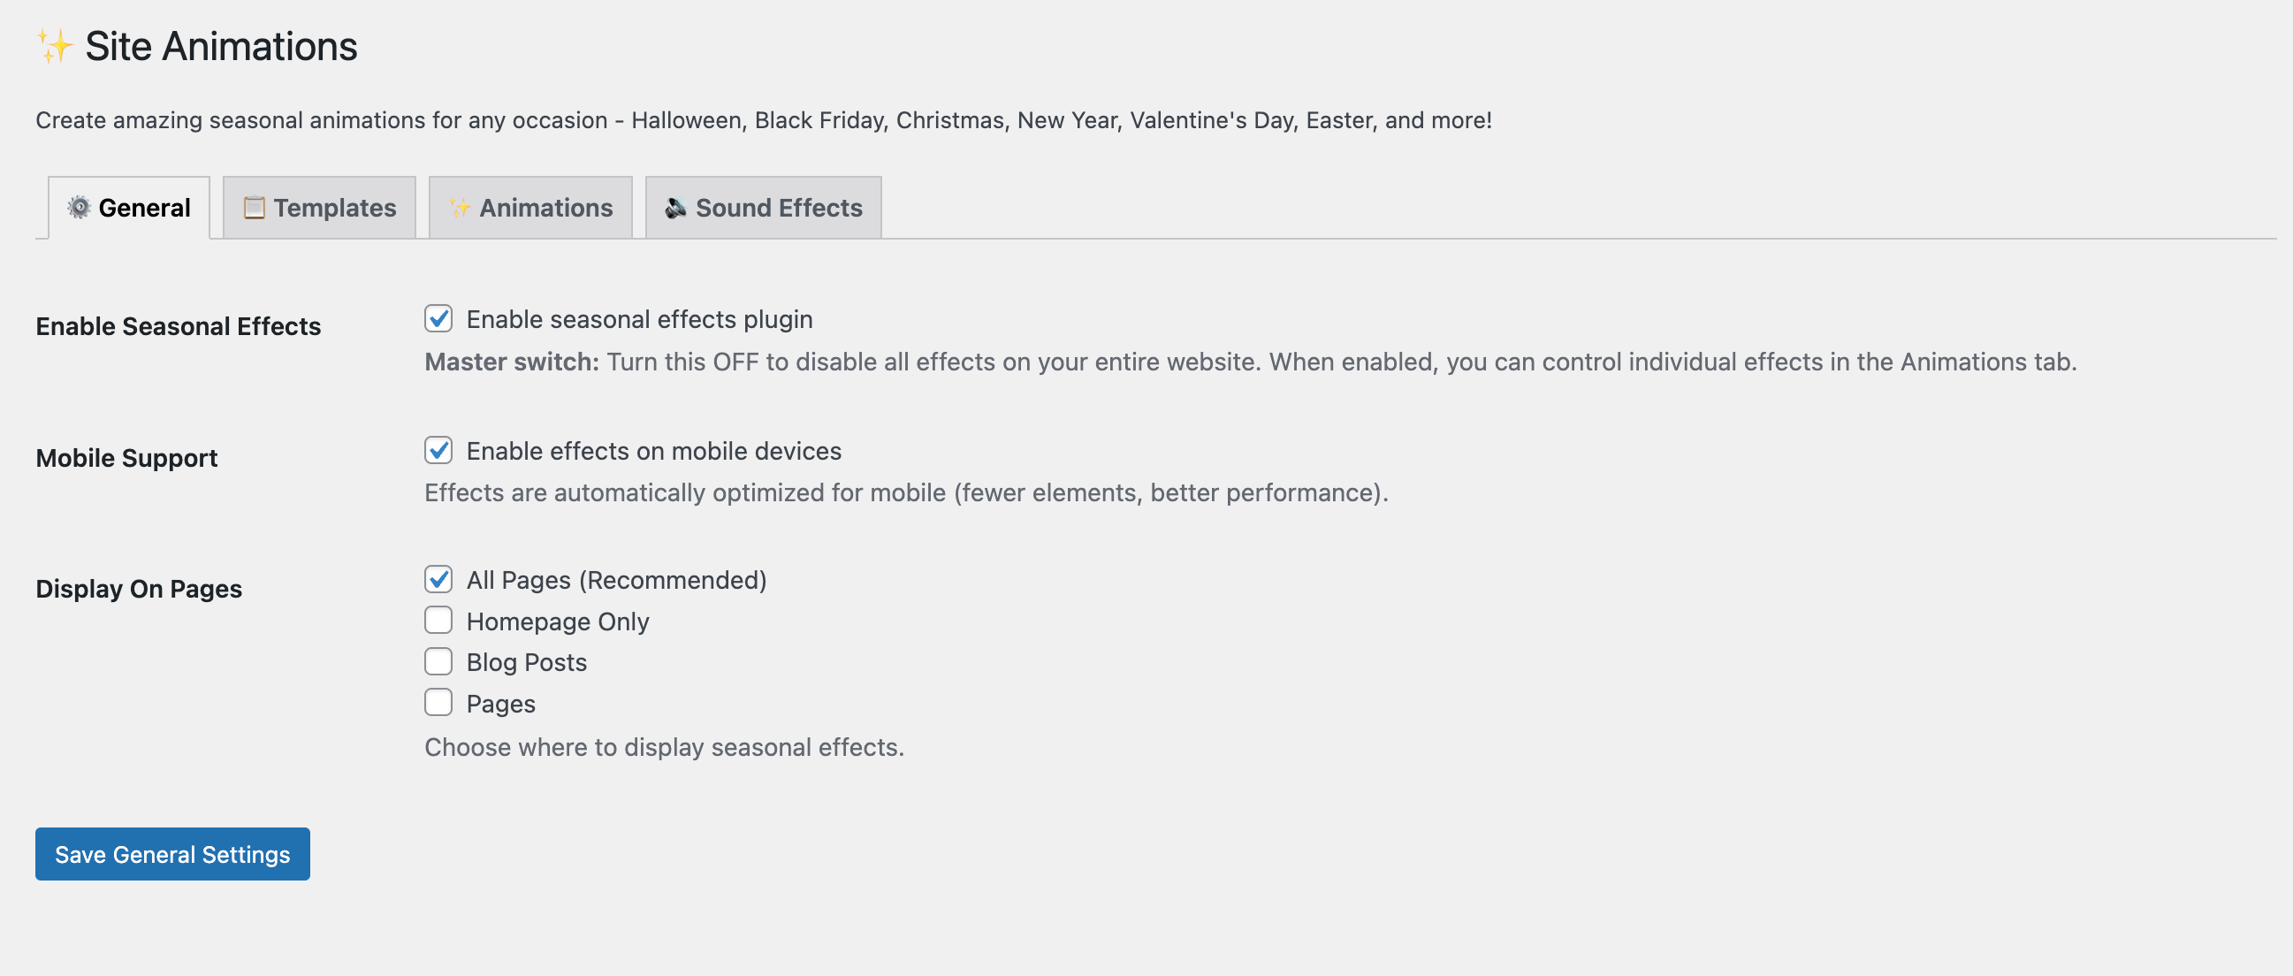
Task: Click the Enable Seasonal Effects heading
Action: pos(178,326)
